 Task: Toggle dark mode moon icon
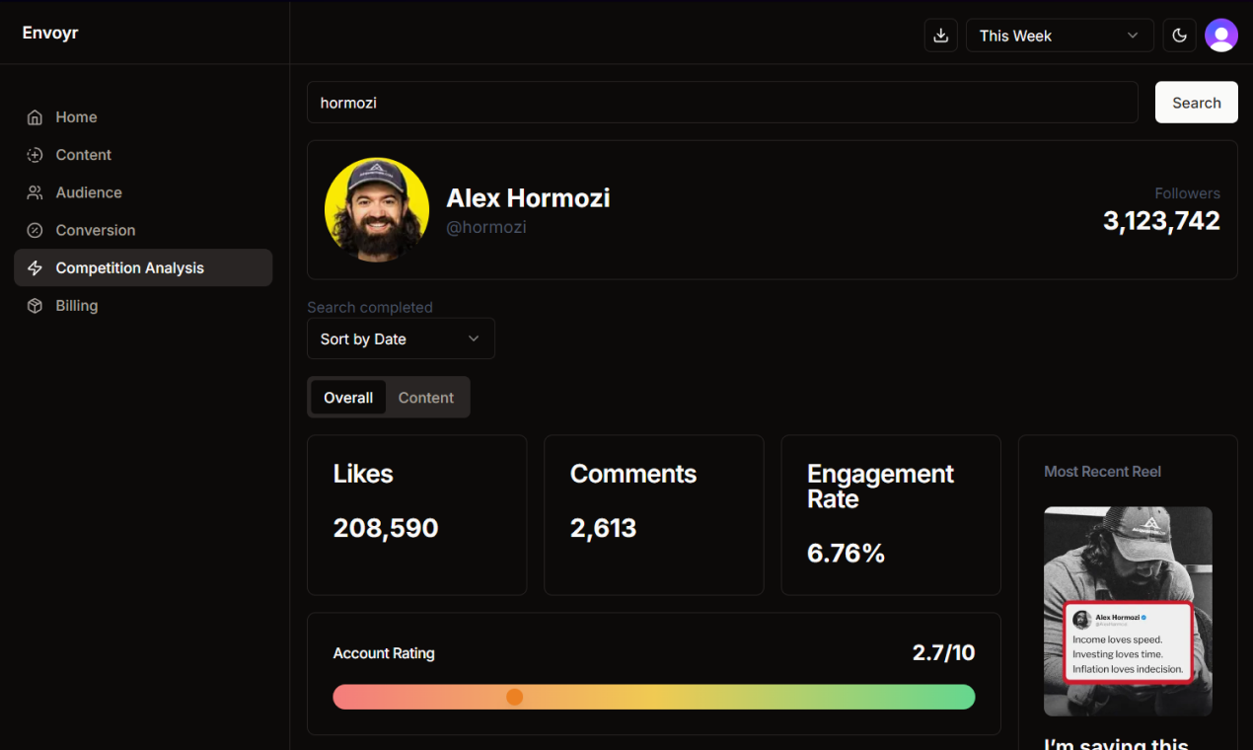pyautogui.click(x=1179, y=36)
